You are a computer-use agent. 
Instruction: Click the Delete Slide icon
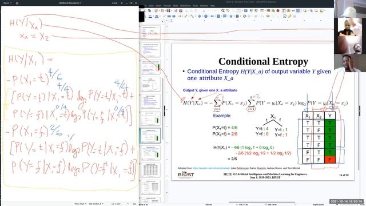point(316,10)
